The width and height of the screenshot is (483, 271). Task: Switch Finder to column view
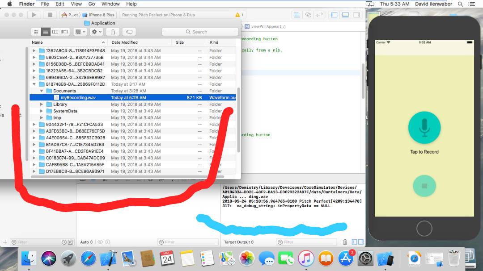pyautogui.click(x=55, y=32)
